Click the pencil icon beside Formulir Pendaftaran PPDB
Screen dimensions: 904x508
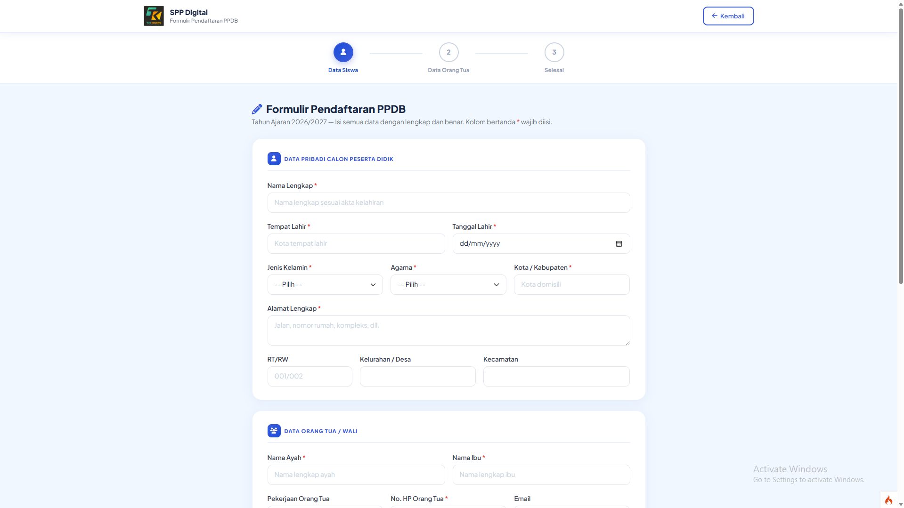(257, 108)
